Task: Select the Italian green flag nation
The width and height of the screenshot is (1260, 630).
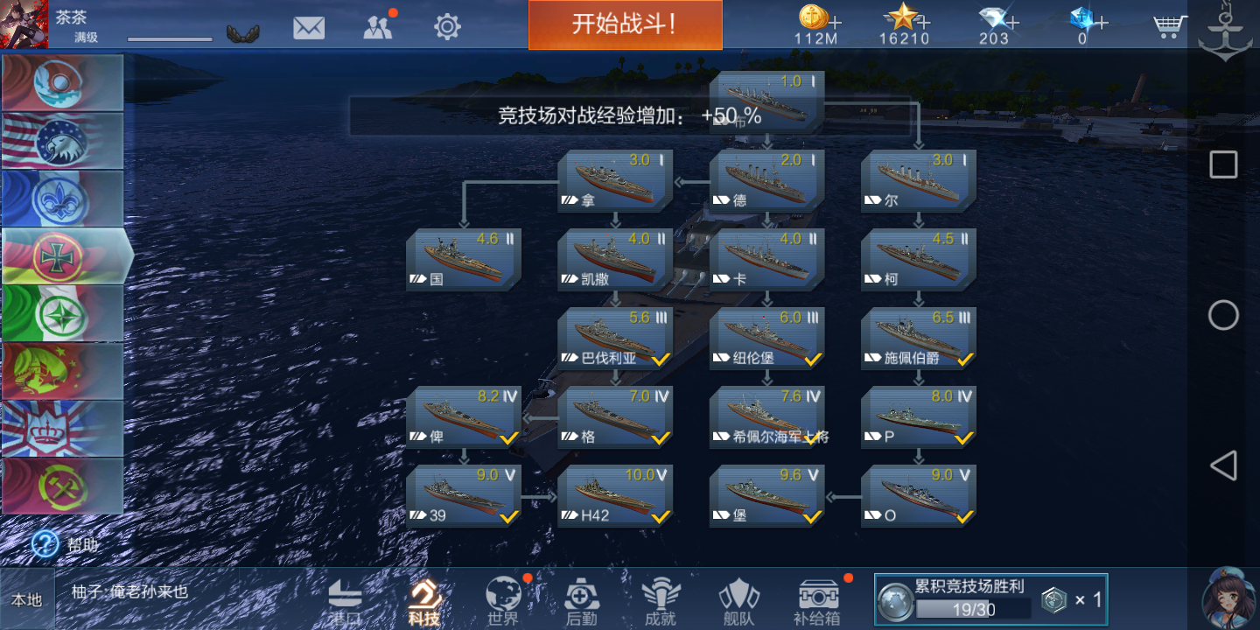Action: [x=62, y=313]
